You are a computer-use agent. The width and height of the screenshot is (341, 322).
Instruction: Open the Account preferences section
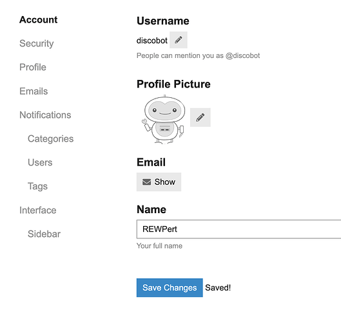pyautogui.click(x=39, y=20)
